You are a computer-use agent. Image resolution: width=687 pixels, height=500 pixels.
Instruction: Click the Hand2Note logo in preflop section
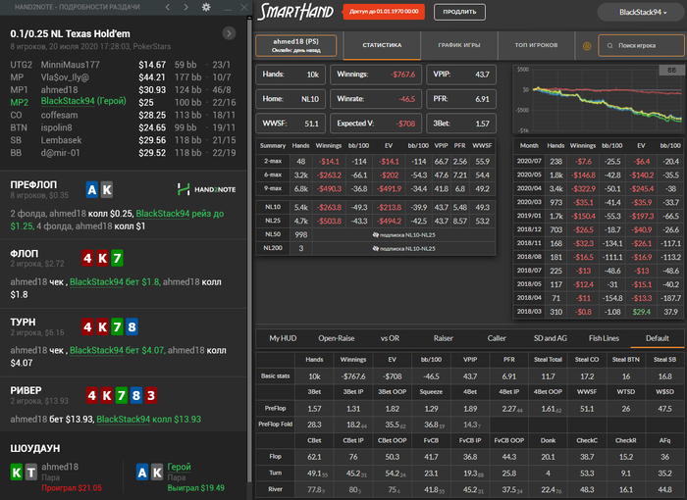(x=206, y=189)
